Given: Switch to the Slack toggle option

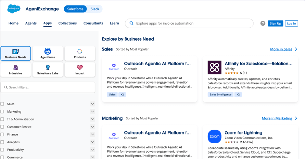Looking at the screenshot, I should (x=95, y=9).
